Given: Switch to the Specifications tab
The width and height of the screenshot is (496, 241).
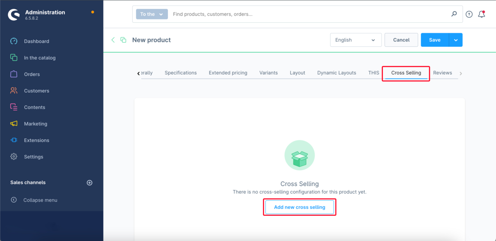Looking at the screenshot, I should click(x=181, y=73).
